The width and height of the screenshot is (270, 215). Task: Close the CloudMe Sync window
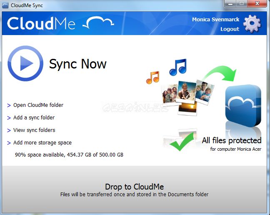tap(257, 4)
